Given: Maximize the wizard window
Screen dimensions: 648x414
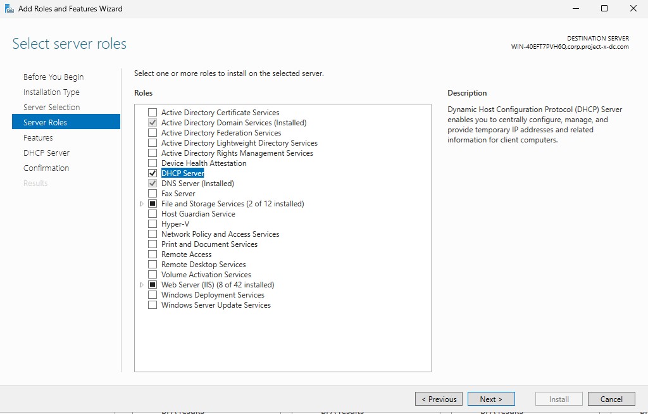Looking at the screenshot, I should tap(604, 9).
